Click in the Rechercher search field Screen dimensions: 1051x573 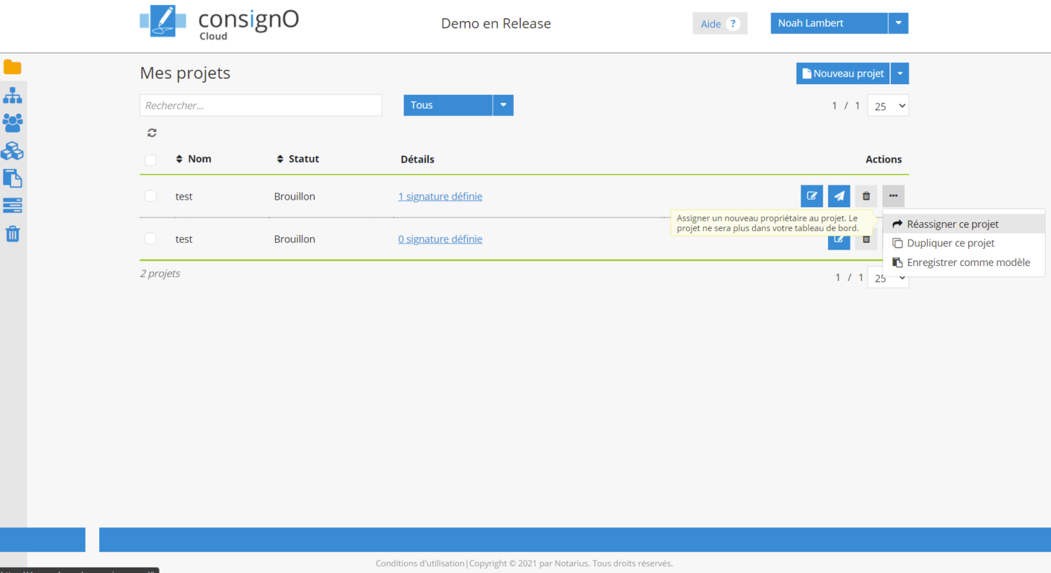(x=261, y=105)
